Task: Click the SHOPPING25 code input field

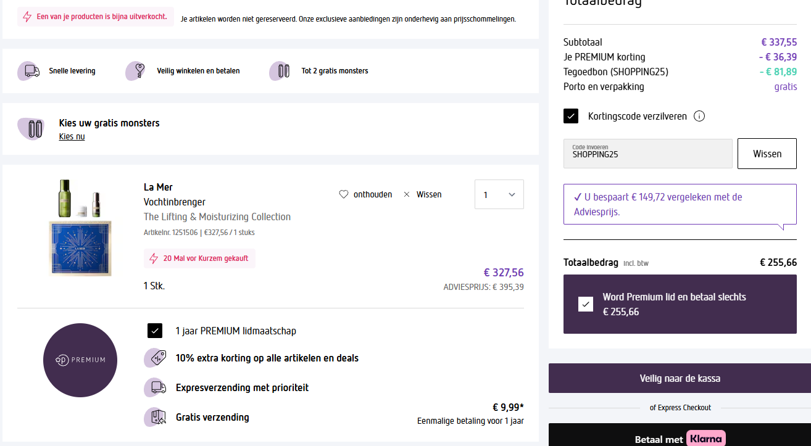Action: pos(647,154)
